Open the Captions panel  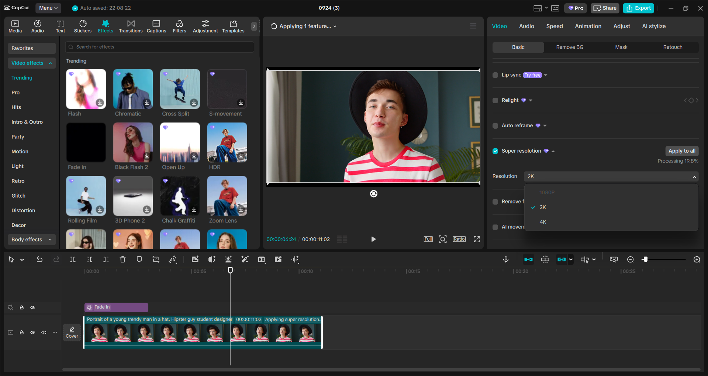tap(156, 26)
